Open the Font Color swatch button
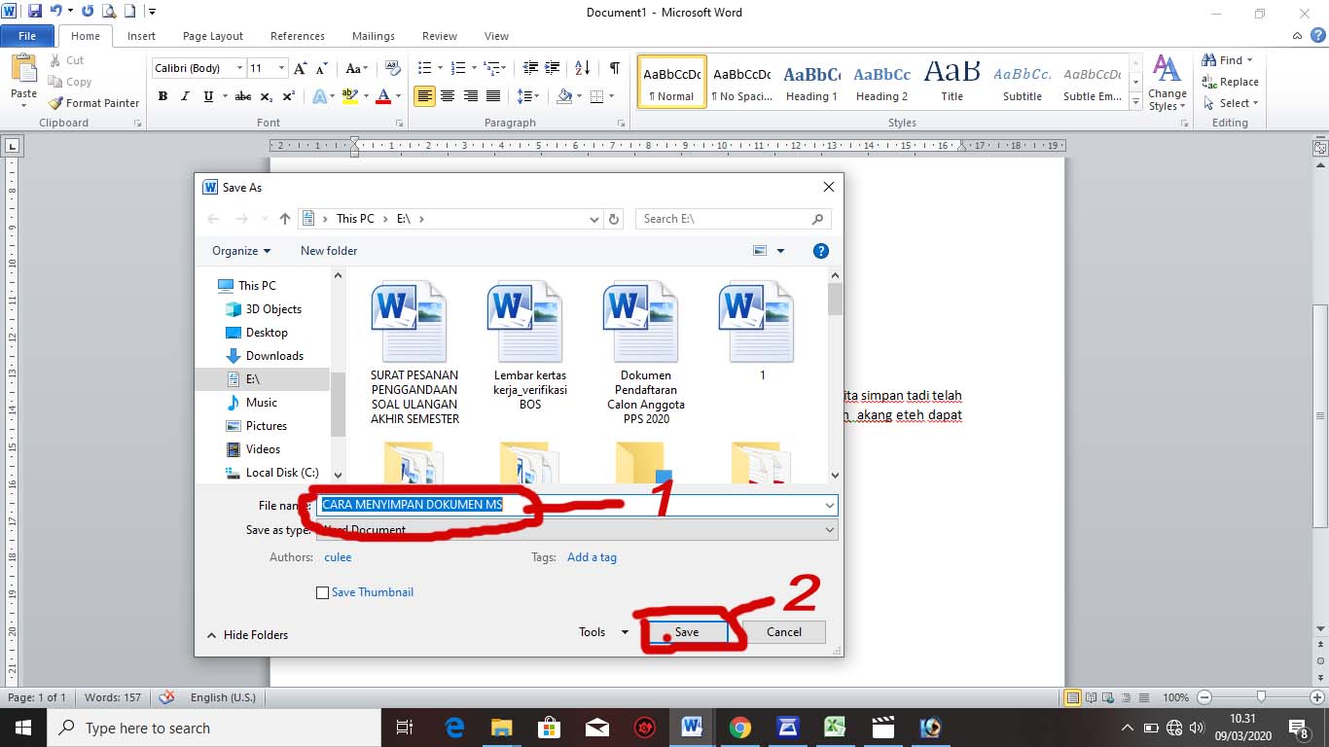The width and height of the screenshot is (1329, 747). 383,96
